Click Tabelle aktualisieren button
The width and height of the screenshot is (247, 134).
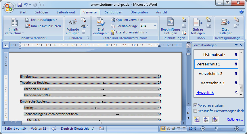[x=43, y=26]
